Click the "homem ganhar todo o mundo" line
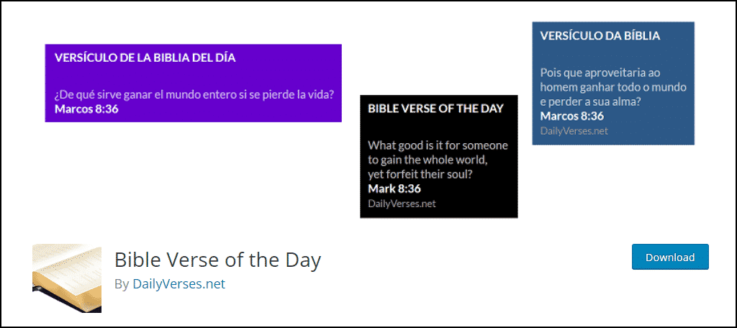The height and width of the screenshot is (328, 737). [613, 87]
